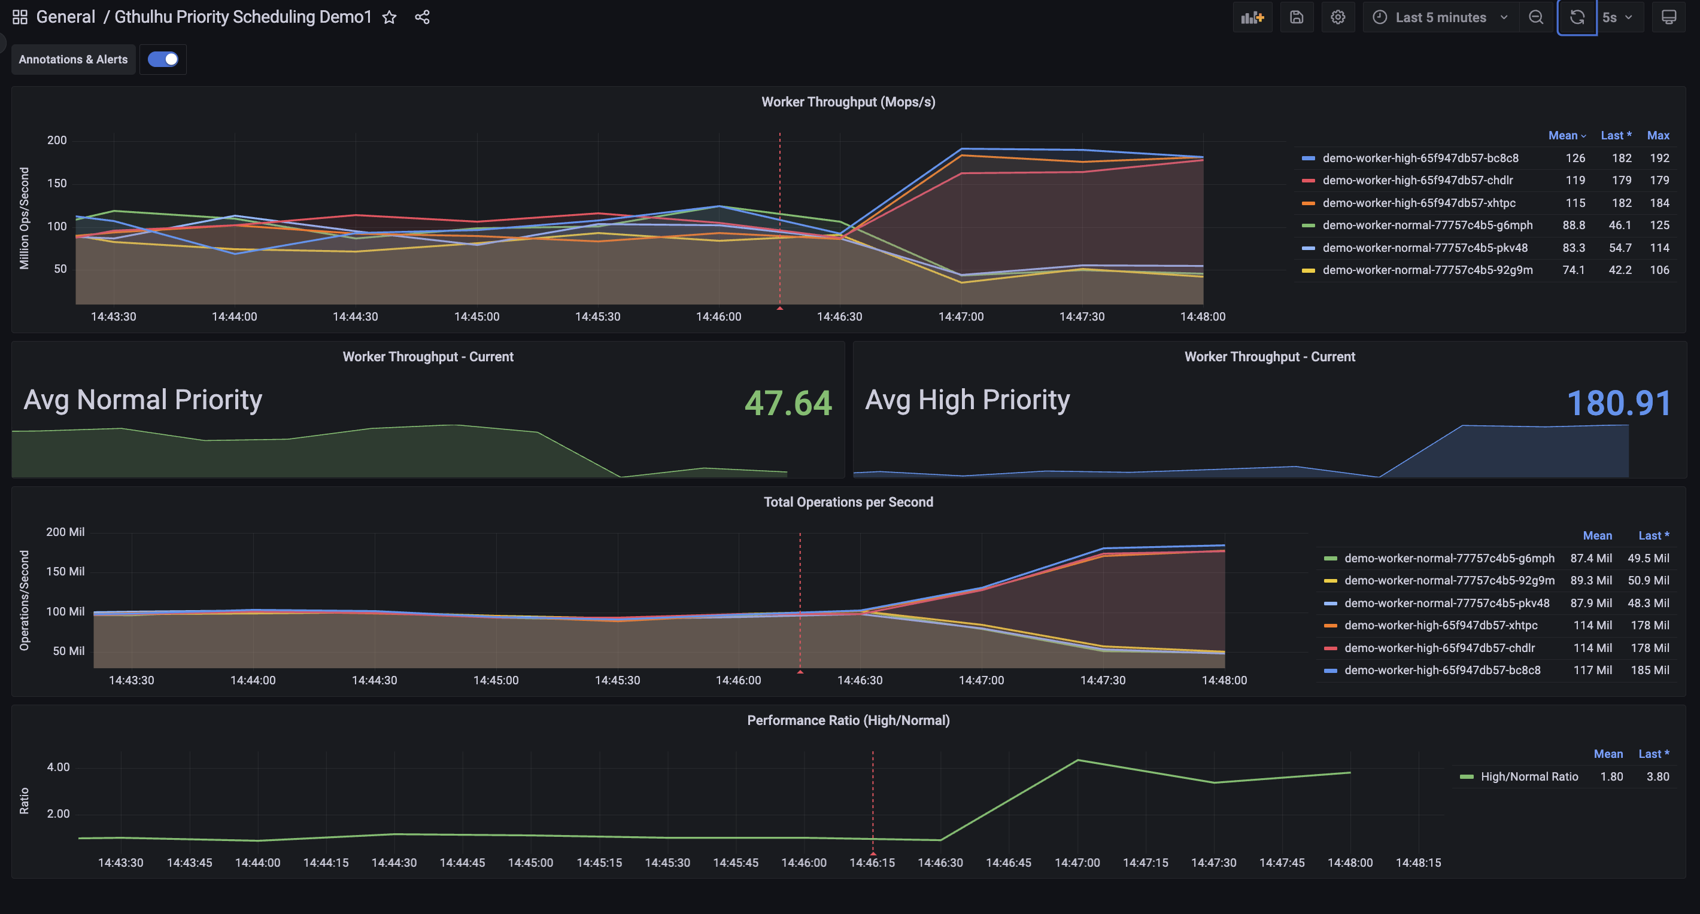Open dashboard search grid icon
1700x914 pixels.
[x=20, y=17]
